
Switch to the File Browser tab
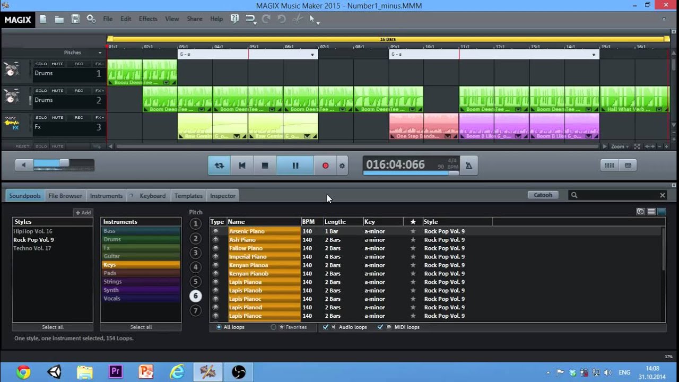coord(65,196)
